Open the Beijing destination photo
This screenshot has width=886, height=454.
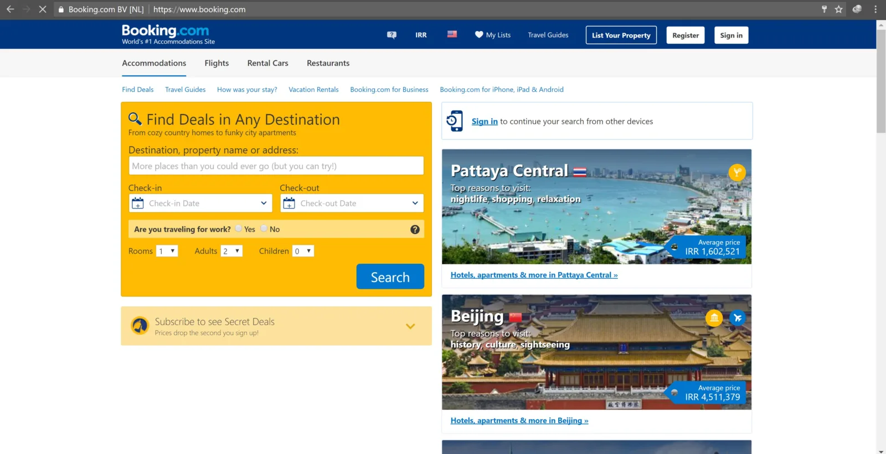[x=596, y=352]
